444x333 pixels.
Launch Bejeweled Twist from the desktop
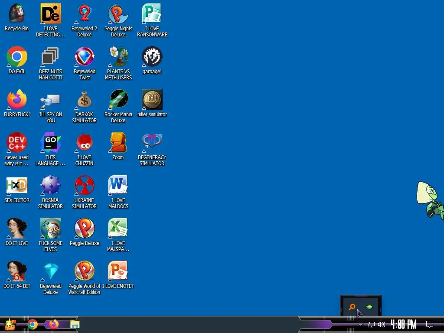coord(85,57)
